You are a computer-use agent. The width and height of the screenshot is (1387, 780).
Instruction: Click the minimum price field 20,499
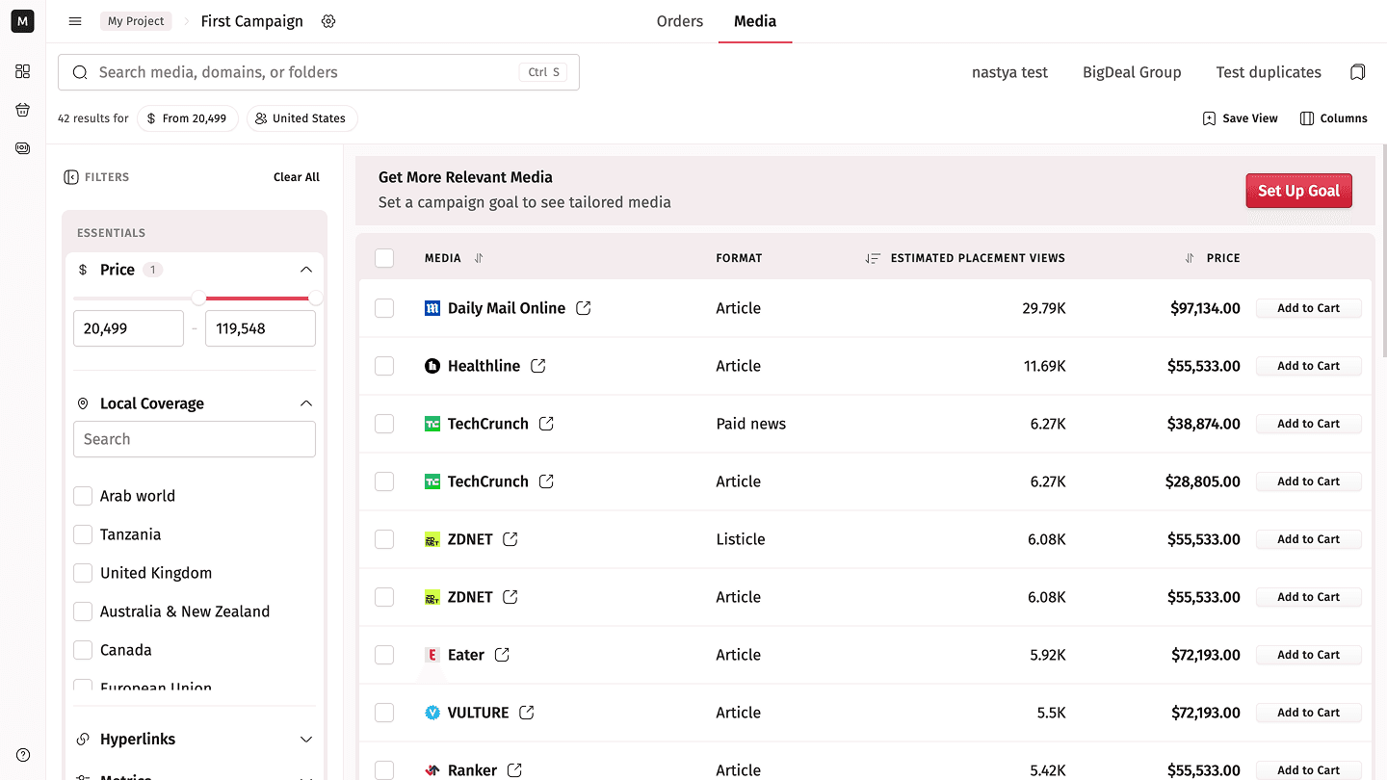point(128,328)
